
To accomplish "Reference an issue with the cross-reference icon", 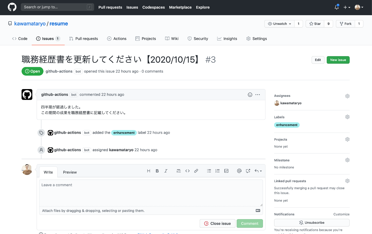I will coord(248,171).
